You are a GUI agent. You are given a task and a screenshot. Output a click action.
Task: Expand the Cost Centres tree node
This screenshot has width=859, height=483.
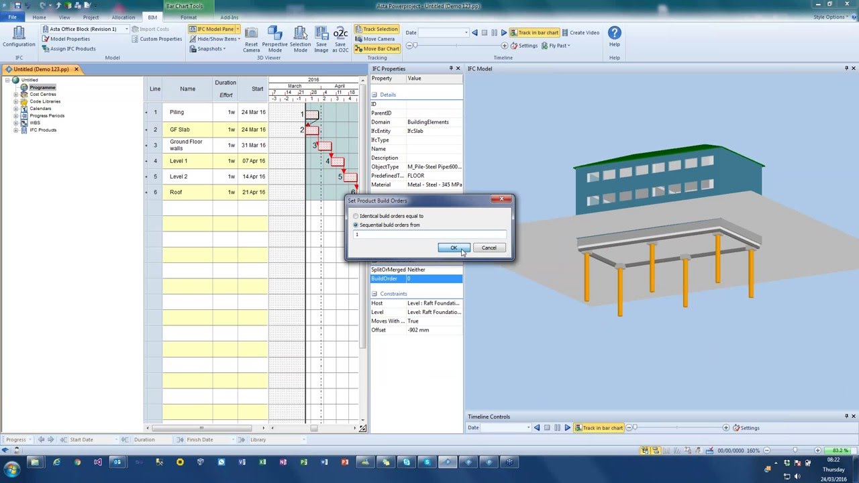click(x=16, y=95)
